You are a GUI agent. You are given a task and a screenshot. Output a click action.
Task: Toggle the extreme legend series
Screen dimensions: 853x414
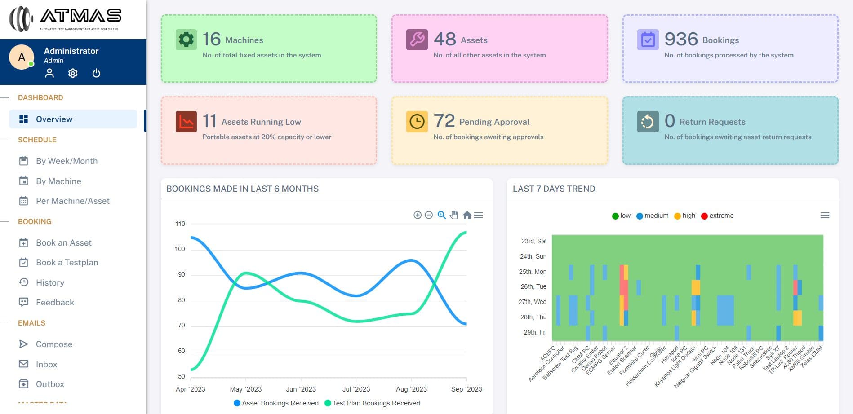[x=717, y=216]
